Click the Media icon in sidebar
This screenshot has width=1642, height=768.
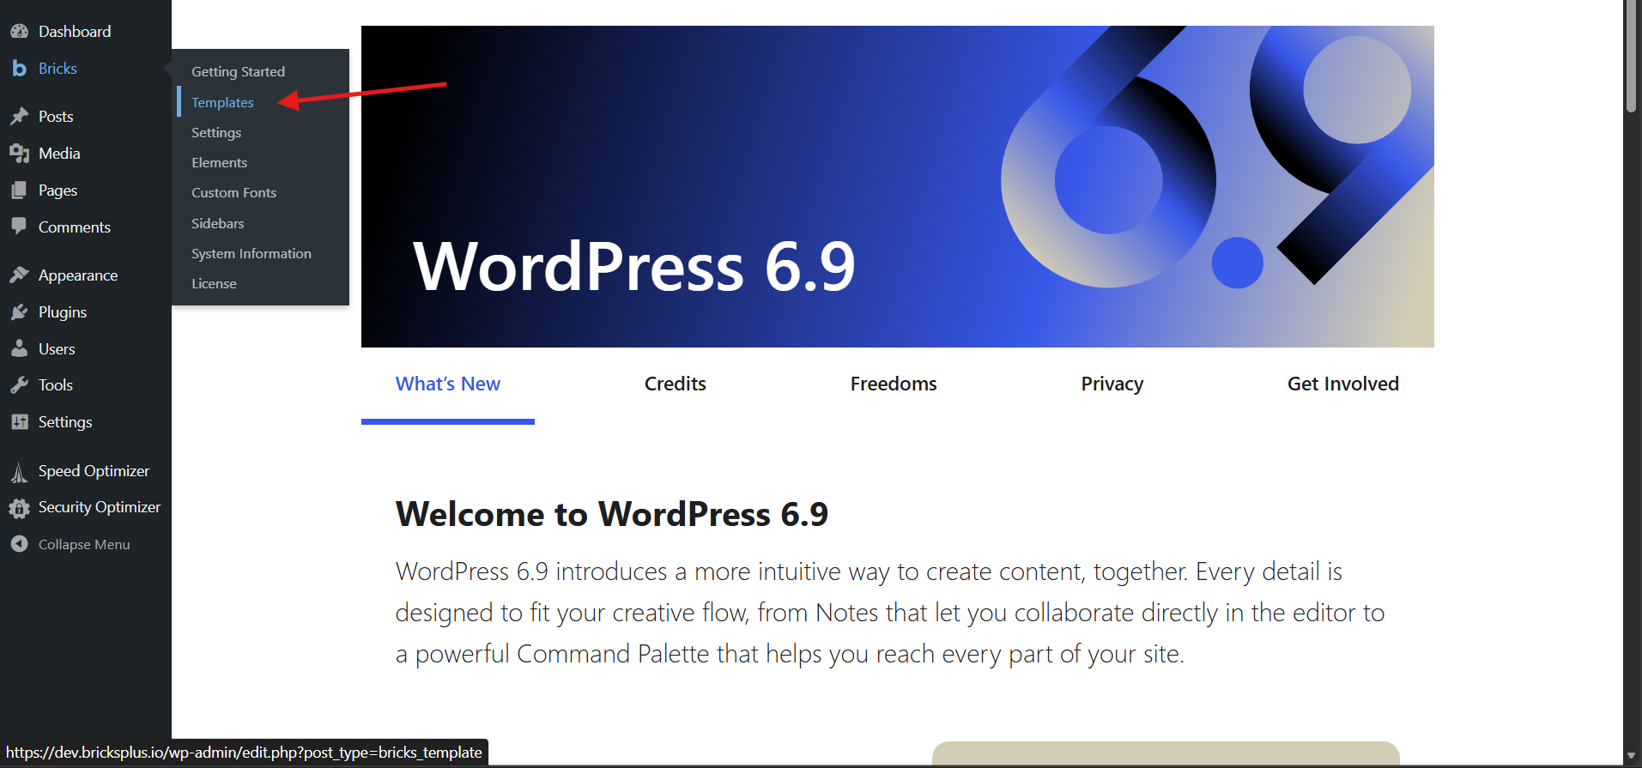[x=19, y=154]
